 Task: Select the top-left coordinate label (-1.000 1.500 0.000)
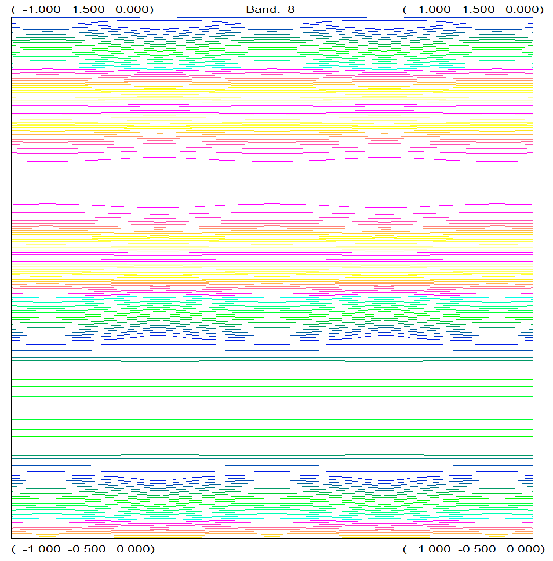click(82, 9)
